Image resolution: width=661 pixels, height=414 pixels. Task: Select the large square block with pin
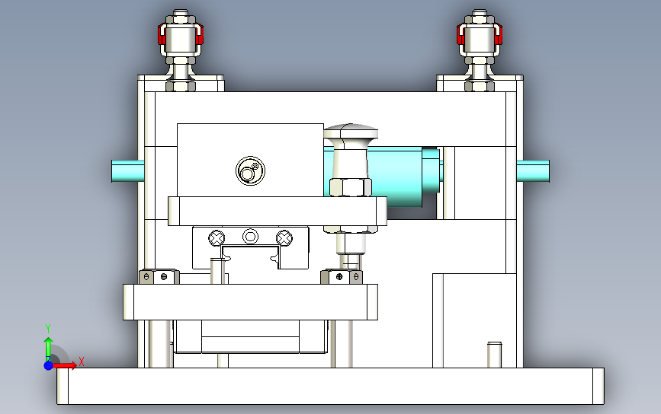(250, 160)
